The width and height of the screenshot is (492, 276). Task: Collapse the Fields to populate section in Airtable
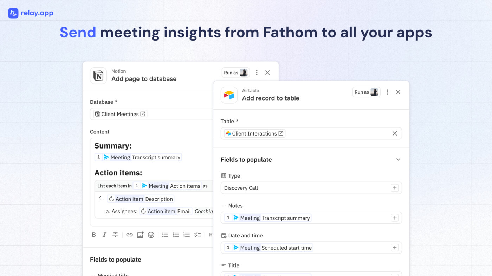point(398,160)
